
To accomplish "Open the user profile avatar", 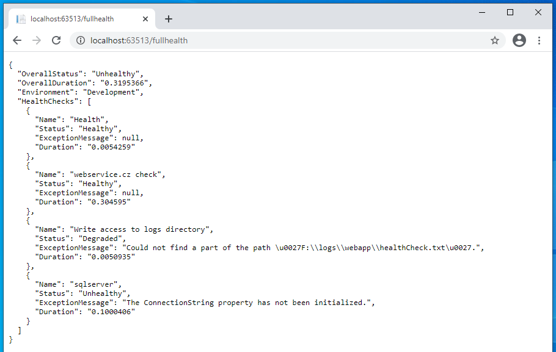I will 519,40.
